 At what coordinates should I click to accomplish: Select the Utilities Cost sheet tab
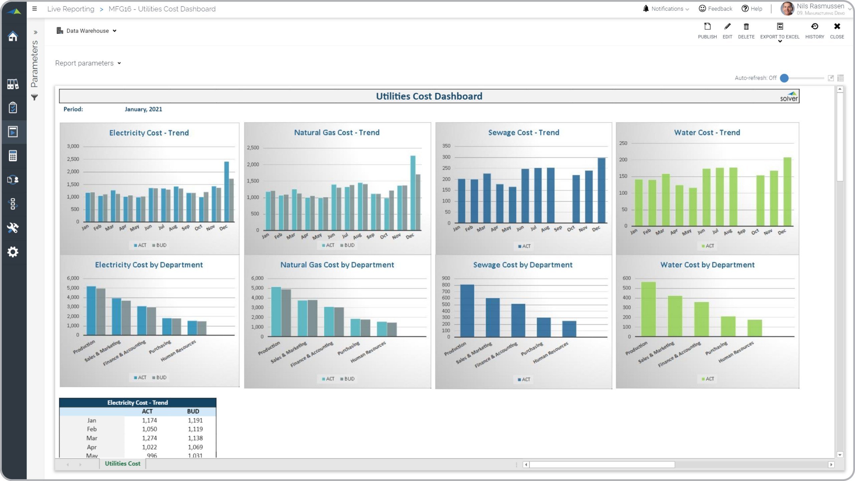[x=122, y=464]
